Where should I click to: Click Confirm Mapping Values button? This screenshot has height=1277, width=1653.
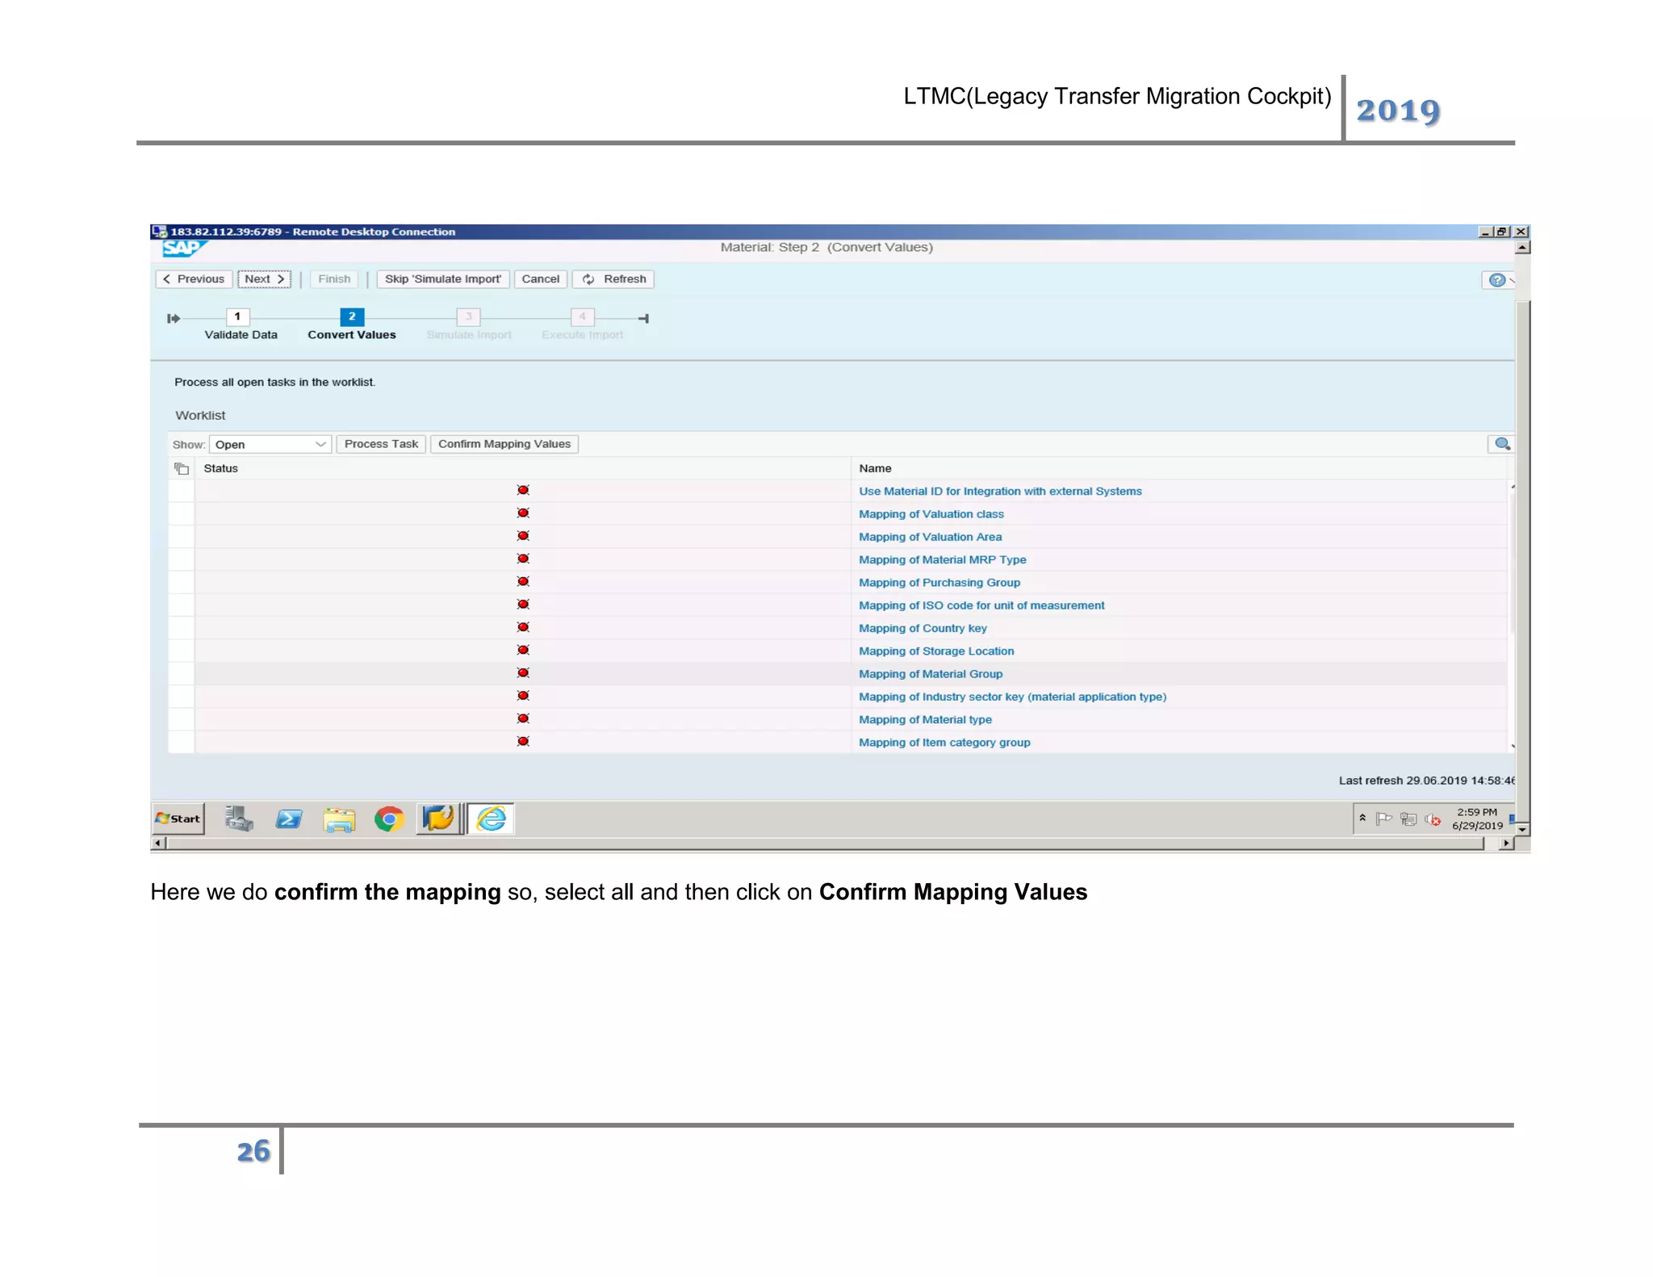[504, 444]
